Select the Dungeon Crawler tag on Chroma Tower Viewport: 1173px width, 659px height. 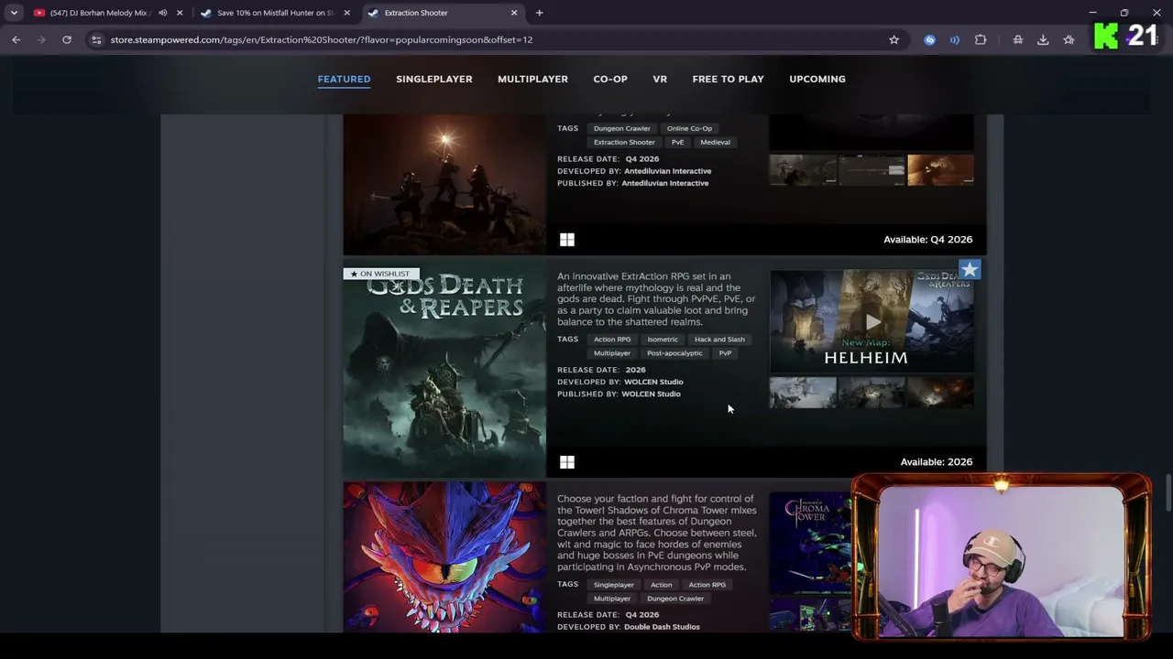pos(675,599)
